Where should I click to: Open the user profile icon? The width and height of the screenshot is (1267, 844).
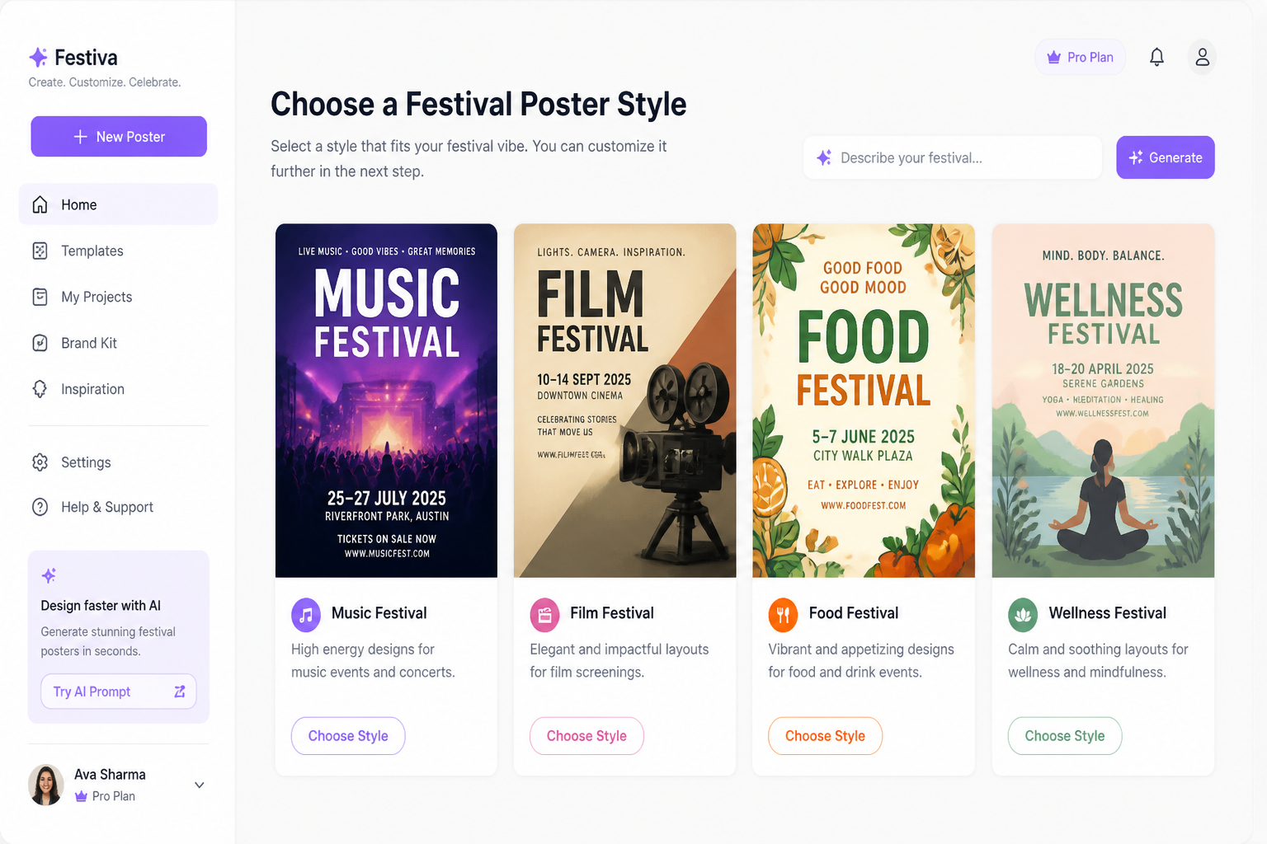[x=1202, y=57]
